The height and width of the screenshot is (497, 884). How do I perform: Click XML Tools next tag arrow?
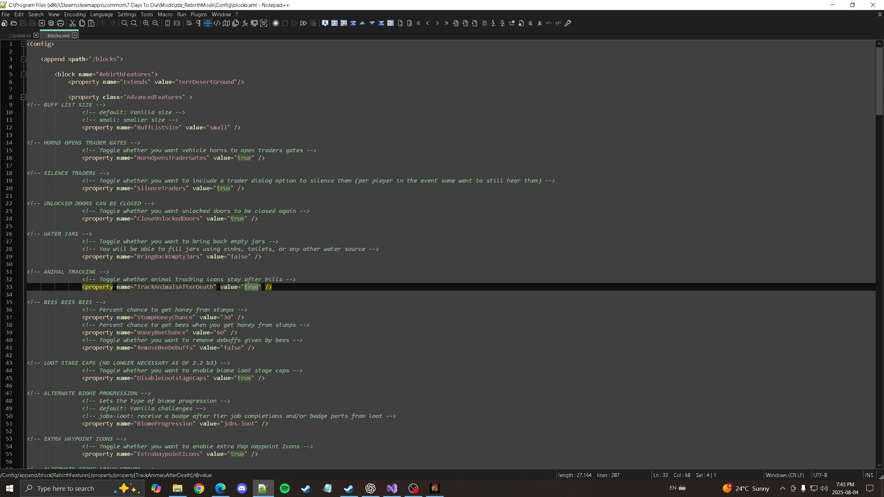437,23
